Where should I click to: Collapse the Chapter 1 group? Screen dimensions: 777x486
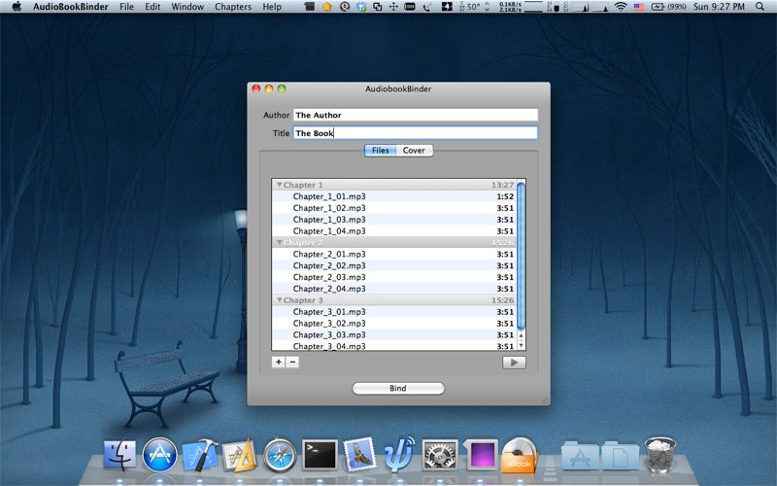click(280, 185)
